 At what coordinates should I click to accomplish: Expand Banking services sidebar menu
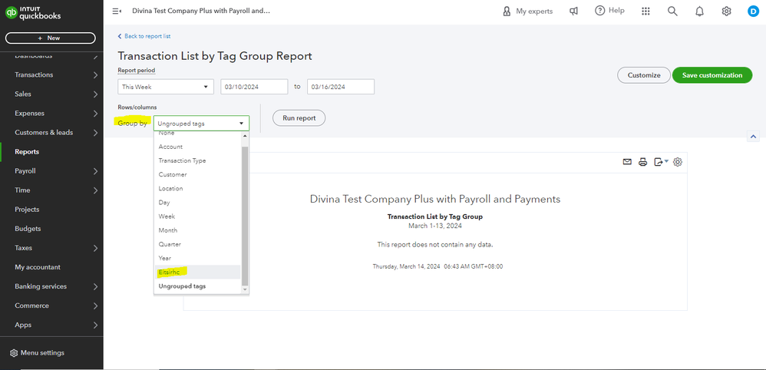pyautogui.click(x=51, y=286)
